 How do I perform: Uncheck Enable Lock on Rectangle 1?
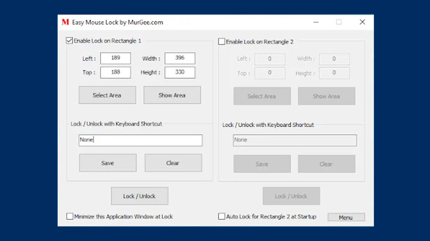[69, 40]
